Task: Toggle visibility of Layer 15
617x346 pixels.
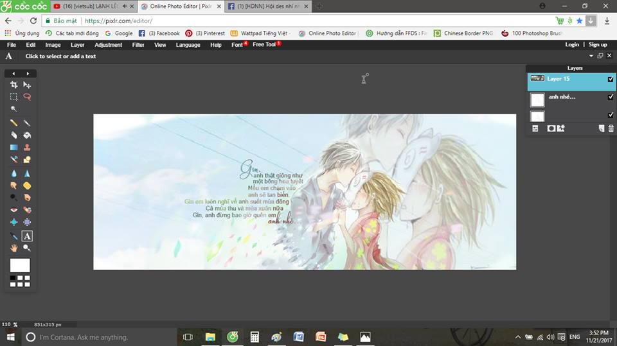Action: click(x=611, y=79)
